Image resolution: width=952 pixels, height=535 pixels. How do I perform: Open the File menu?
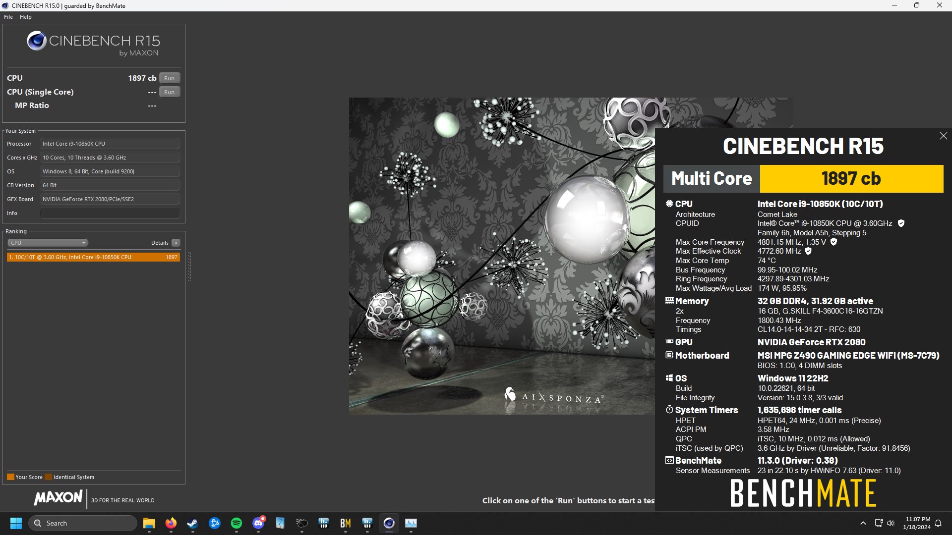click(x=8, y=17)
